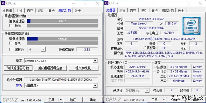Image resolution: width=206 pixels, height=103 pixels.
Task: Open the 參考 <請選擇> dropdown
Action: 61,86
